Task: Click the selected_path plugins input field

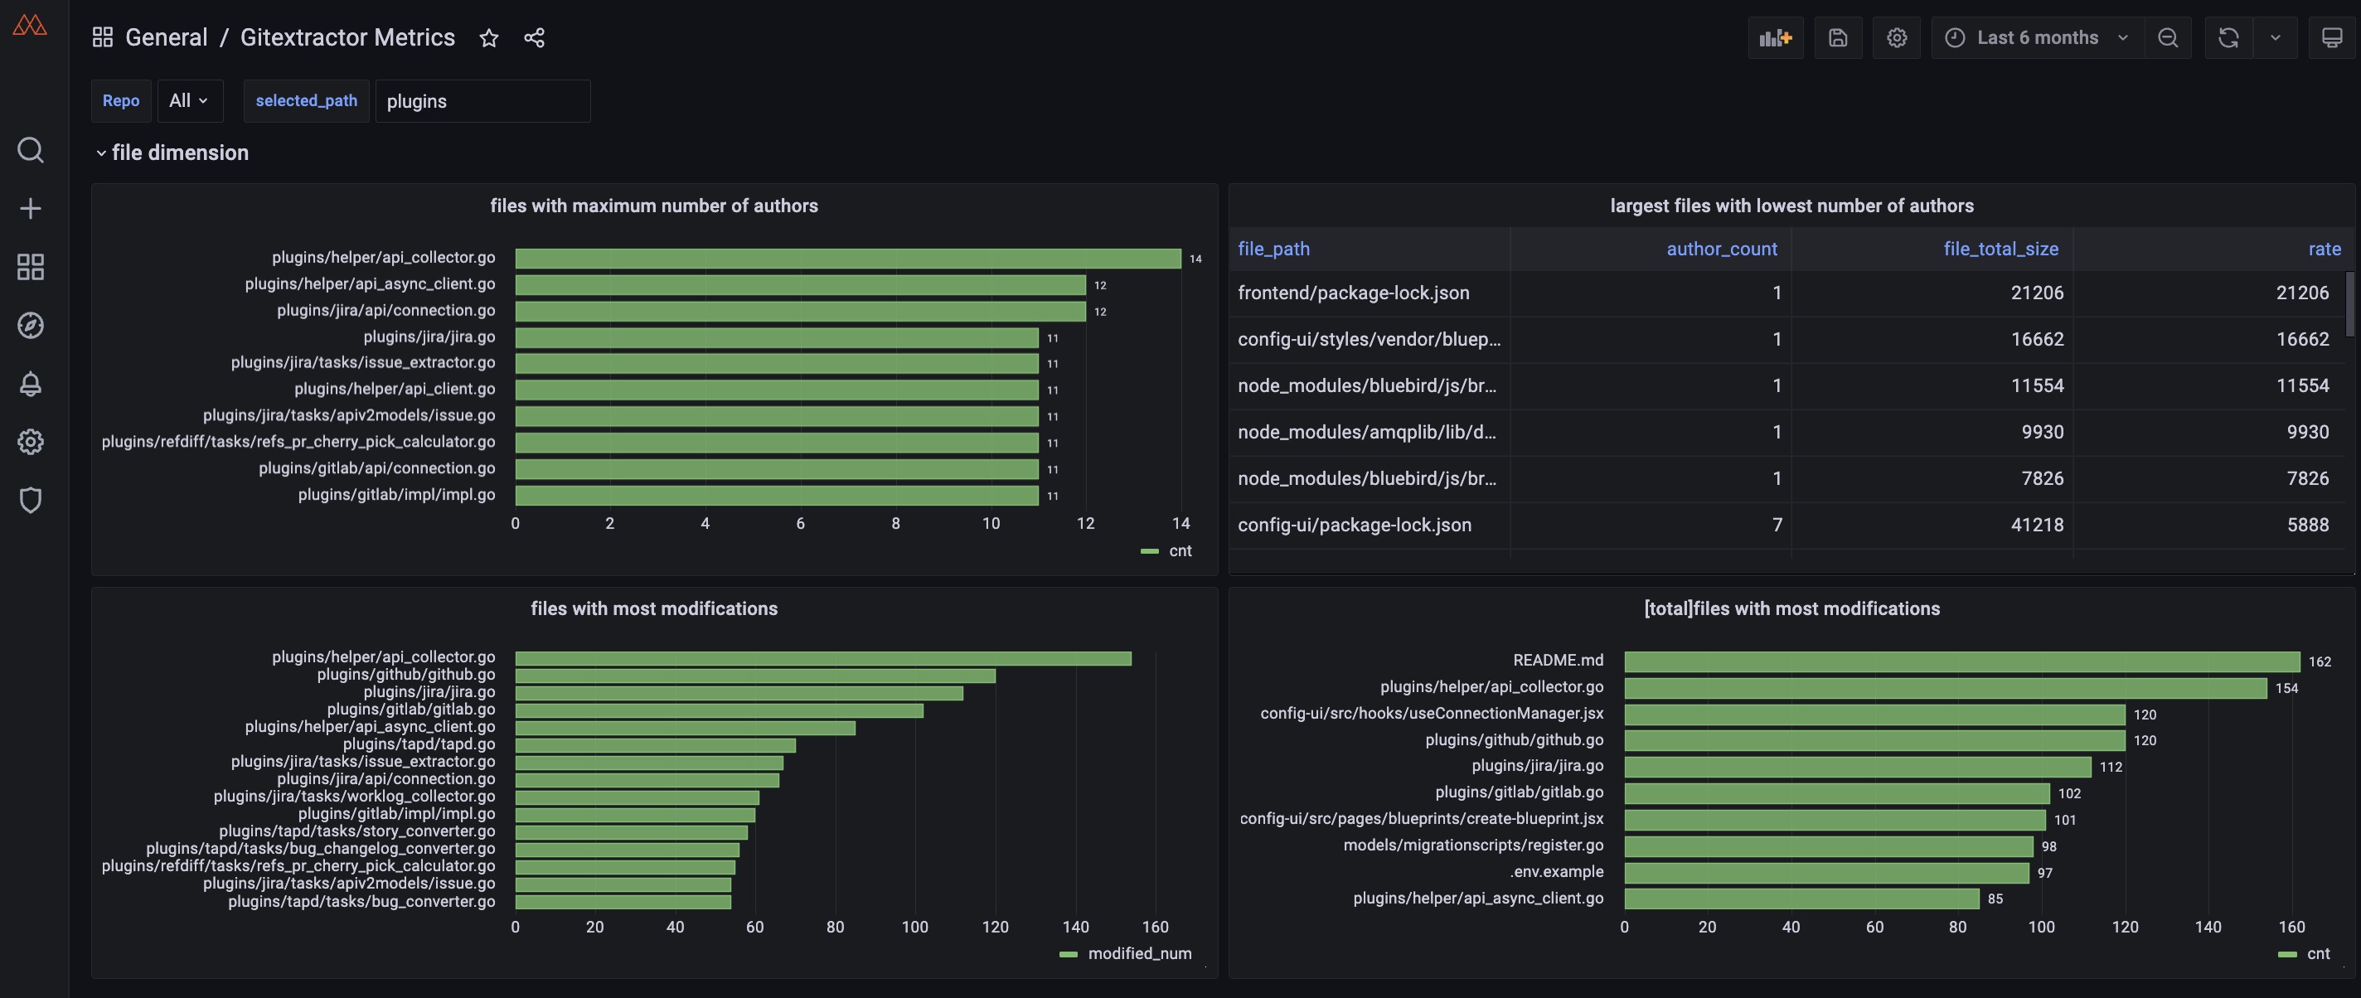Action: pos(482,101)
